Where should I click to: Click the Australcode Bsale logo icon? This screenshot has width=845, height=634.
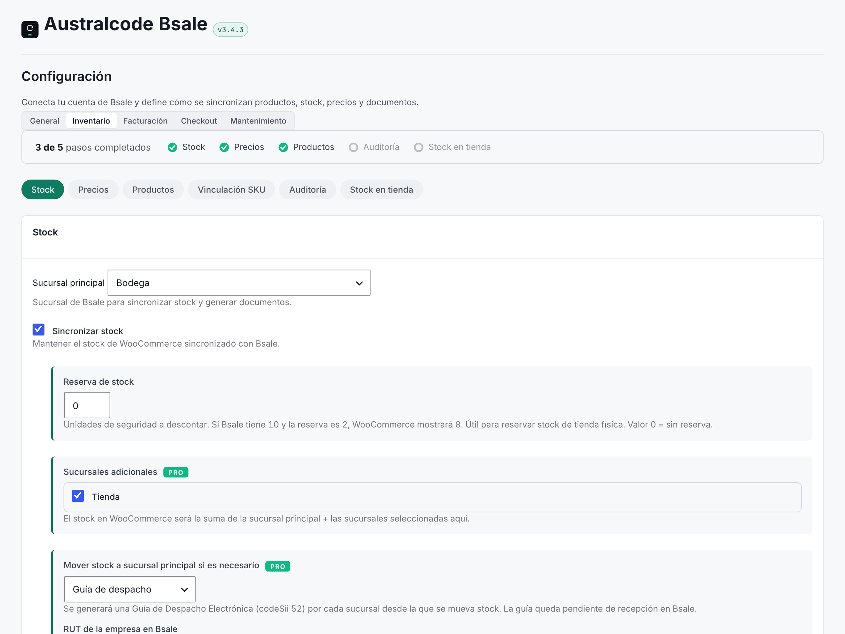(30, 29)
